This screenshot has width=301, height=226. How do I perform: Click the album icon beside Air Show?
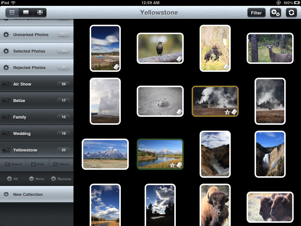pos(6,84)
